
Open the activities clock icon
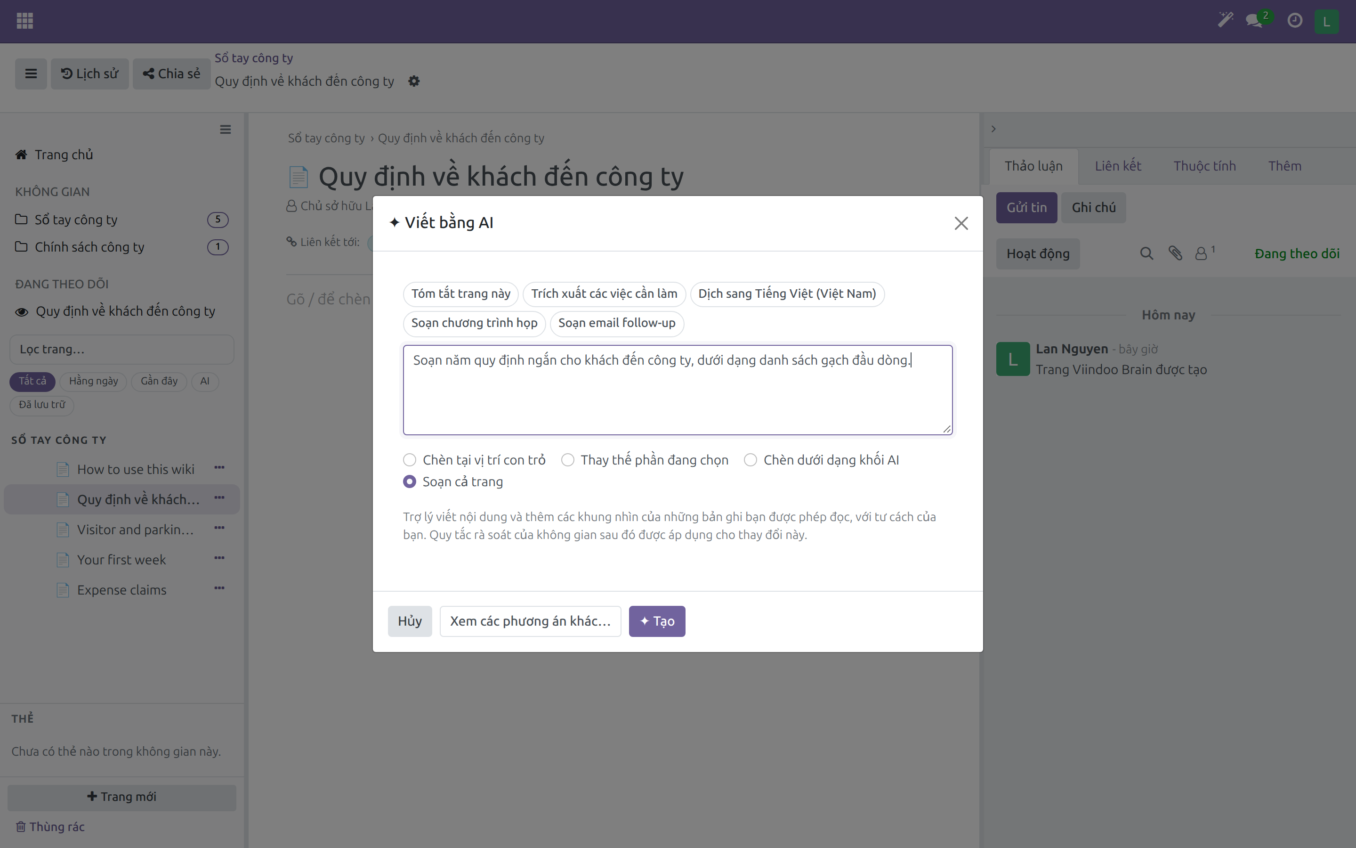[x=1295, y=21]
